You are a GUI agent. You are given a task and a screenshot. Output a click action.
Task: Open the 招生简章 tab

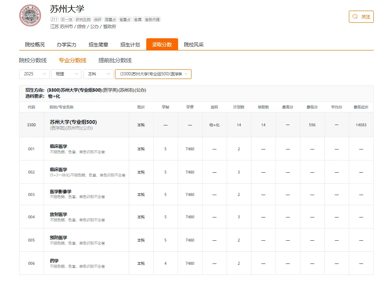tap(98, 44)
